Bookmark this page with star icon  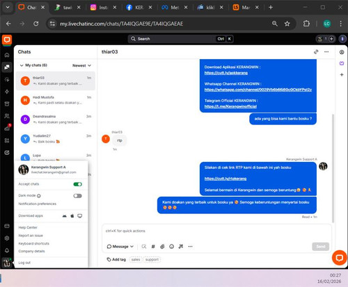(287, 24)
